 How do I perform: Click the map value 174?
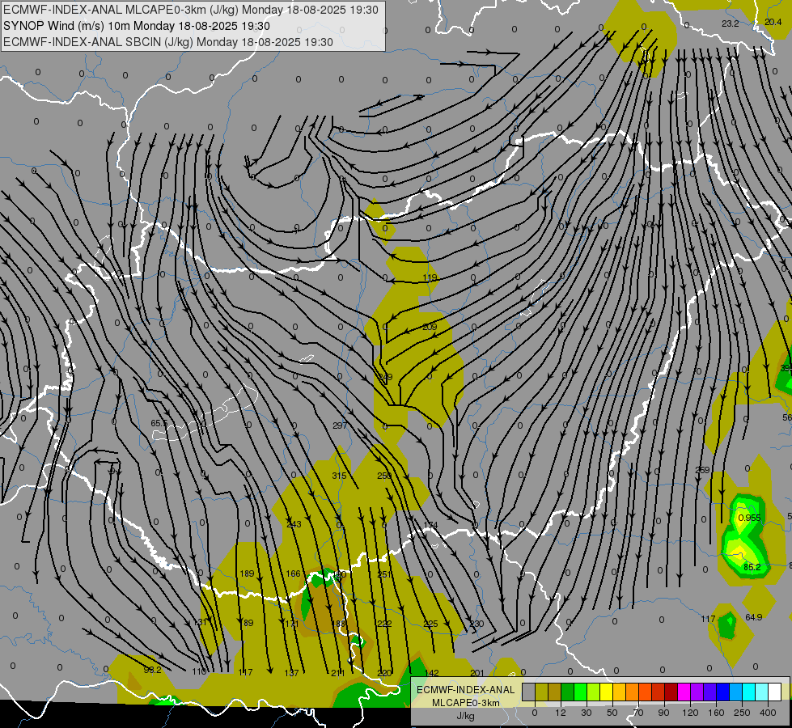coord(430,525)
